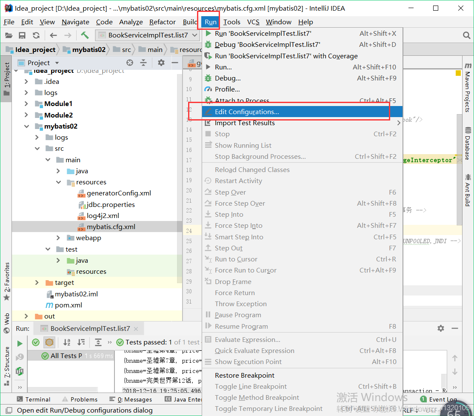Open Import Test Results submenu
474x416 pixels.
click(x=302, y=123)
